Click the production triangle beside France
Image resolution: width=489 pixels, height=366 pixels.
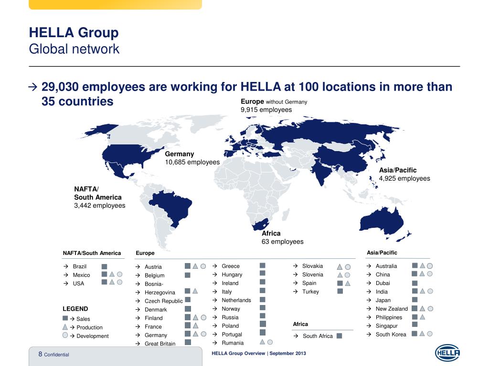(x=195, y=325)
